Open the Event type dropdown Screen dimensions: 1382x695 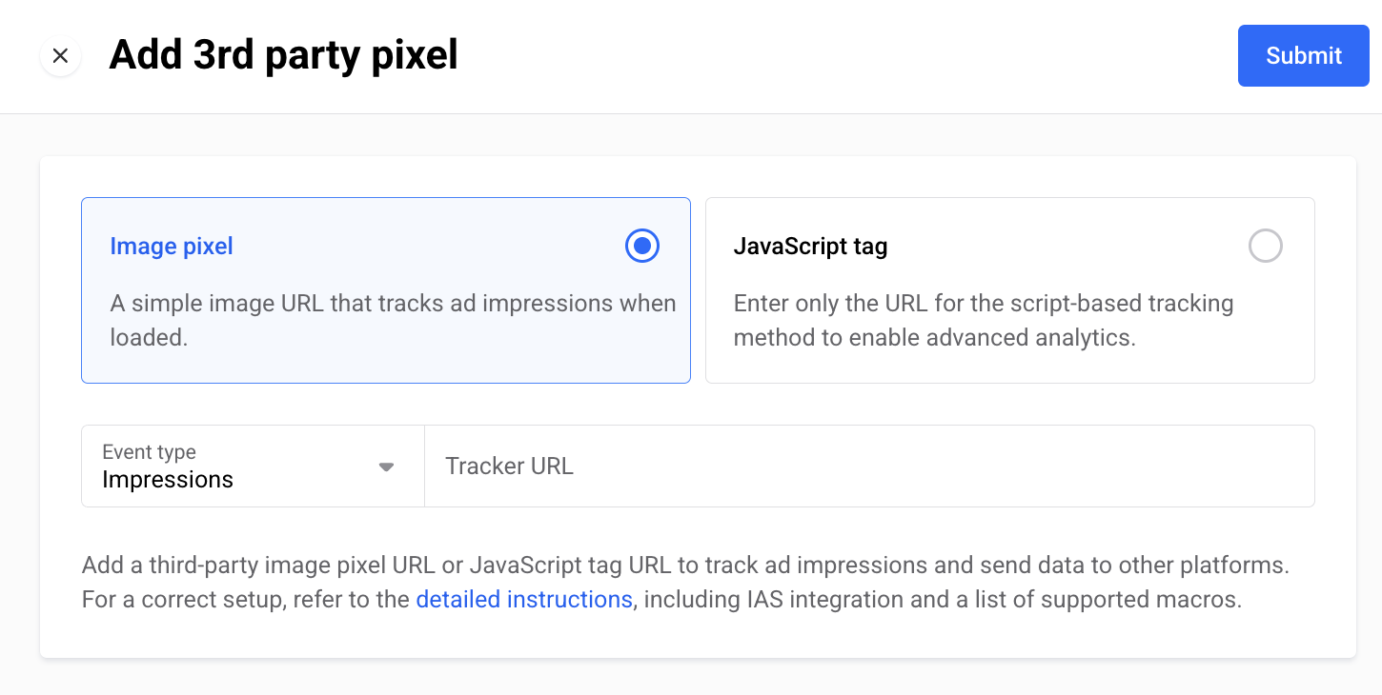tap(253, 467)
